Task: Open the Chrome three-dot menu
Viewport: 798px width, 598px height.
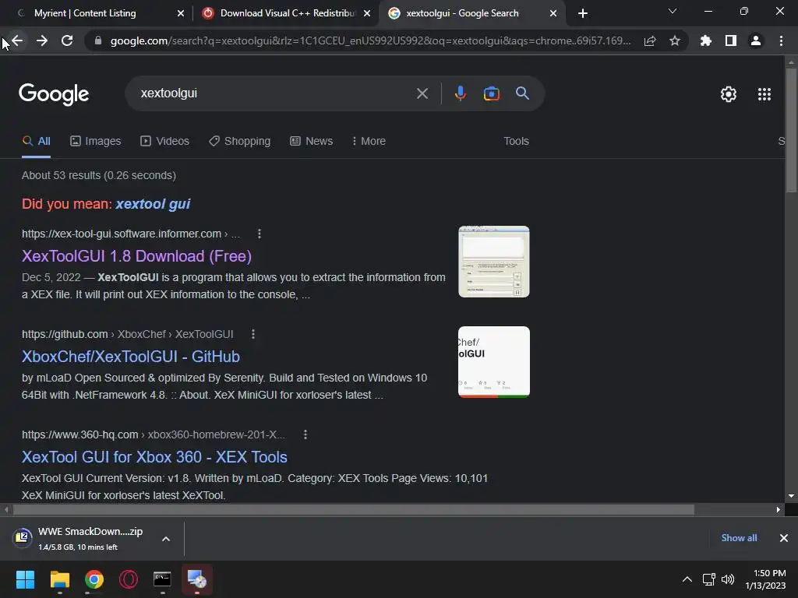Action: coord(781,40)
